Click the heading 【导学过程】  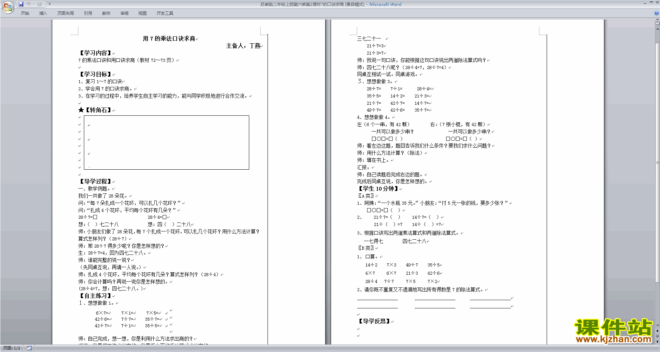(95, 181)
